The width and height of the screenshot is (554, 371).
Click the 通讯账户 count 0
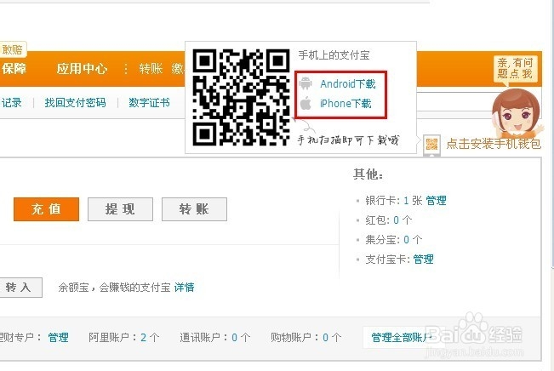click(235, 337)
